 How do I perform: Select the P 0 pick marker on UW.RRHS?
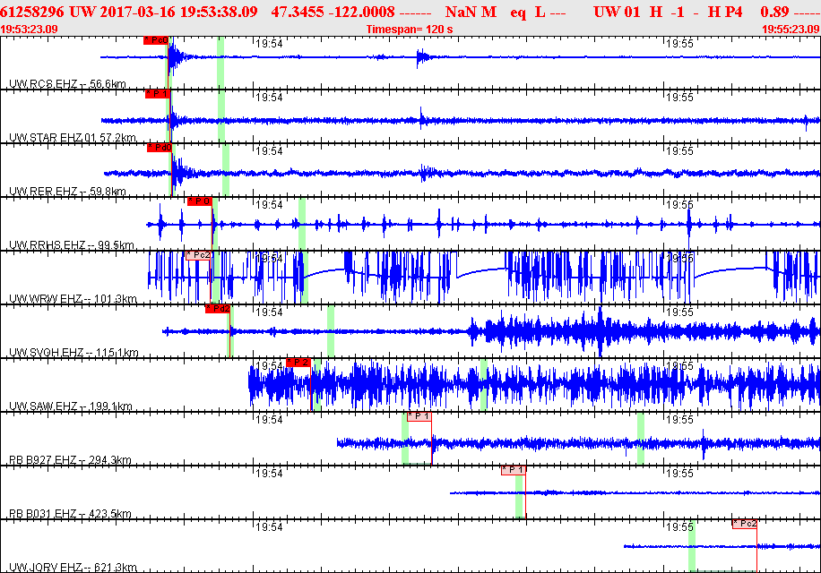(200, 201)
